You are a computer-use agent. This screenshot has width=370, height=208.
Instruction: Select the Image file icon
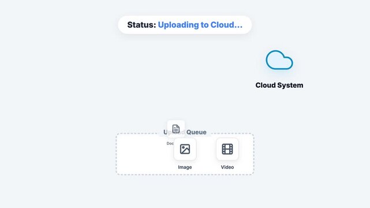[185, 149]
